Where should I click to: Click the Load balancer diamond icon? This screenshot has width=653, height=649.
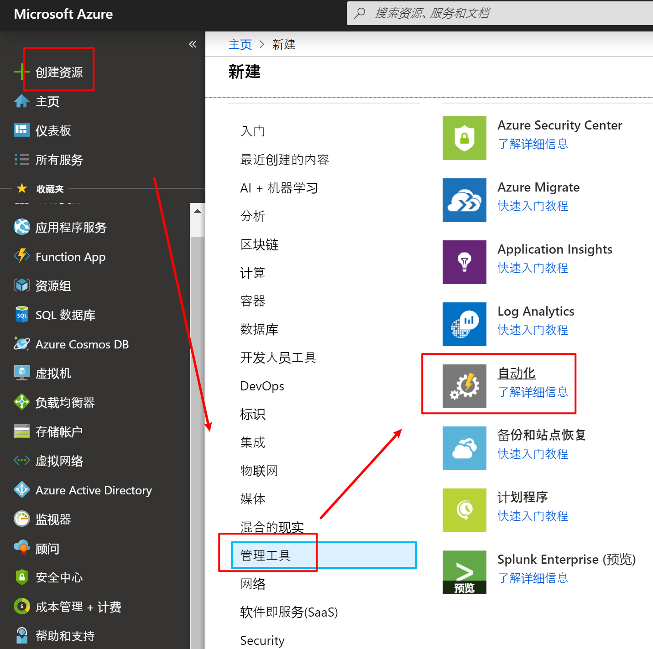click(21, 402)
